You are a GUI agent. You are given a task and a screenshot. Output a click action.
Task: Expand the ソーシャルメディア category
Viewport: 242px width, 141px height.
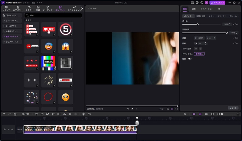tap(12, 21)
